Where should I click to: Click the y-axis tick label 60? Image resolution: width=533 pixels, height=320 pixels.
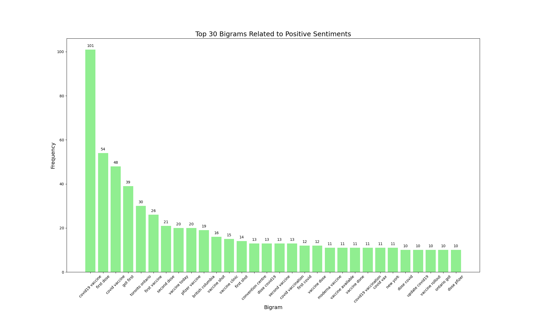pos(62,140)
